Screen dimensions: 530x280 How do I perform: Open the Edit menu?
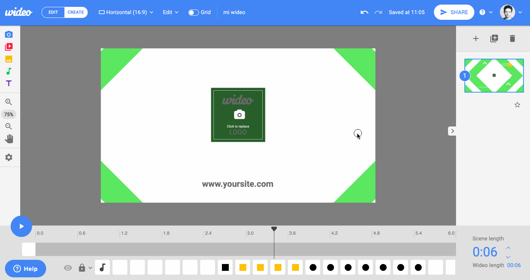tap(171, 12)
